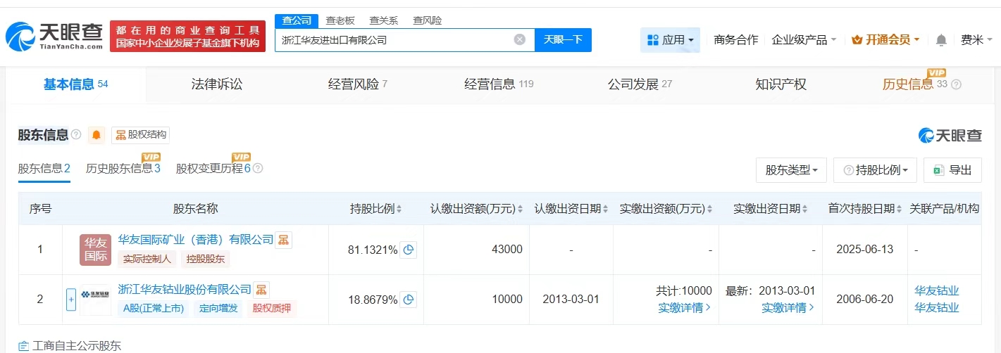Click the TianYanCha logo in the header
1001x353 pixels.
(x=54, y=35)
